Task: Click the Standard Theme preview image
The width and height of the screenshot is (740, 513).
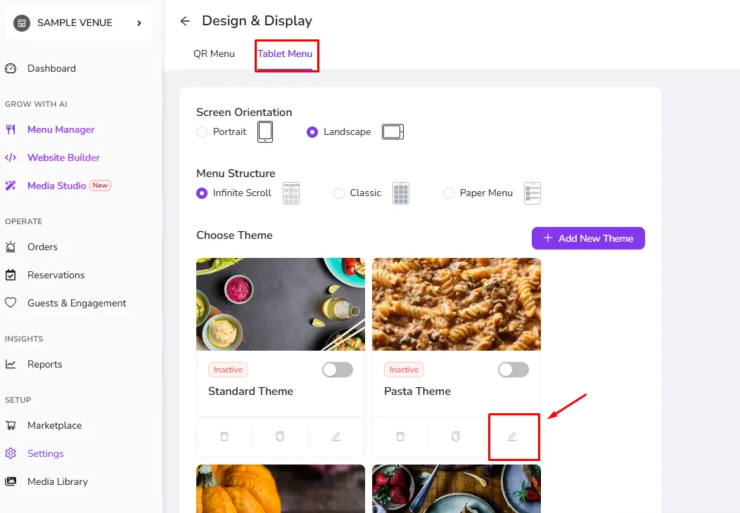Action: coord(281,304)
